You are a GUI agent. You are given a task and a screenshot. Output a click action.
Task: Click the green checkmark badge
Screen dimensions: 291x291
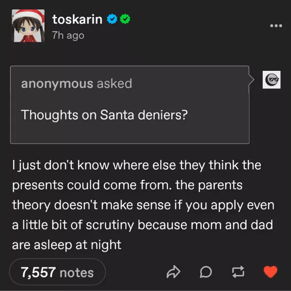124,19
